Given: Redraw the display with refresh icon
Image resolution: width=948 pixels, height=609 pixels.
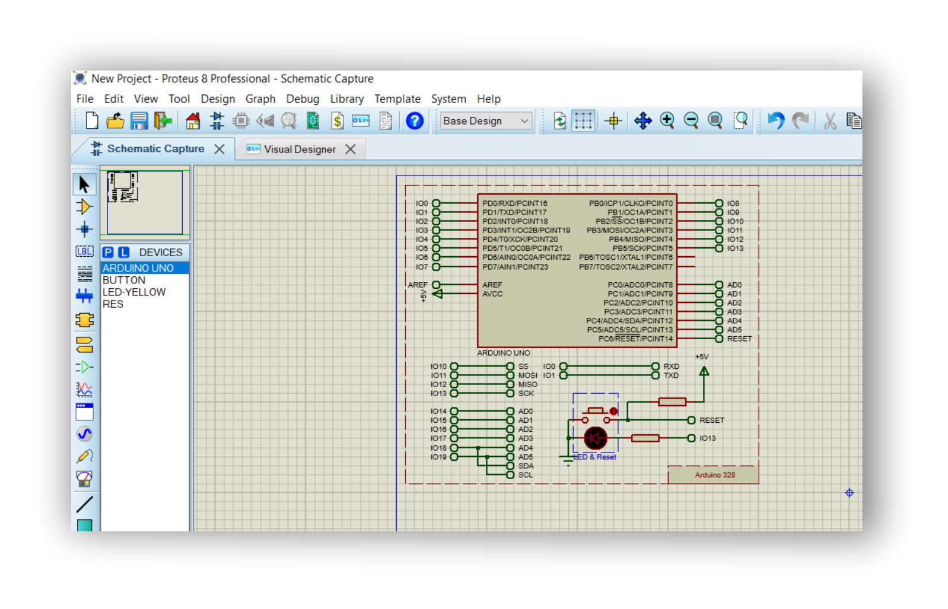Looking at the screenshot, I should click(559, 121).
